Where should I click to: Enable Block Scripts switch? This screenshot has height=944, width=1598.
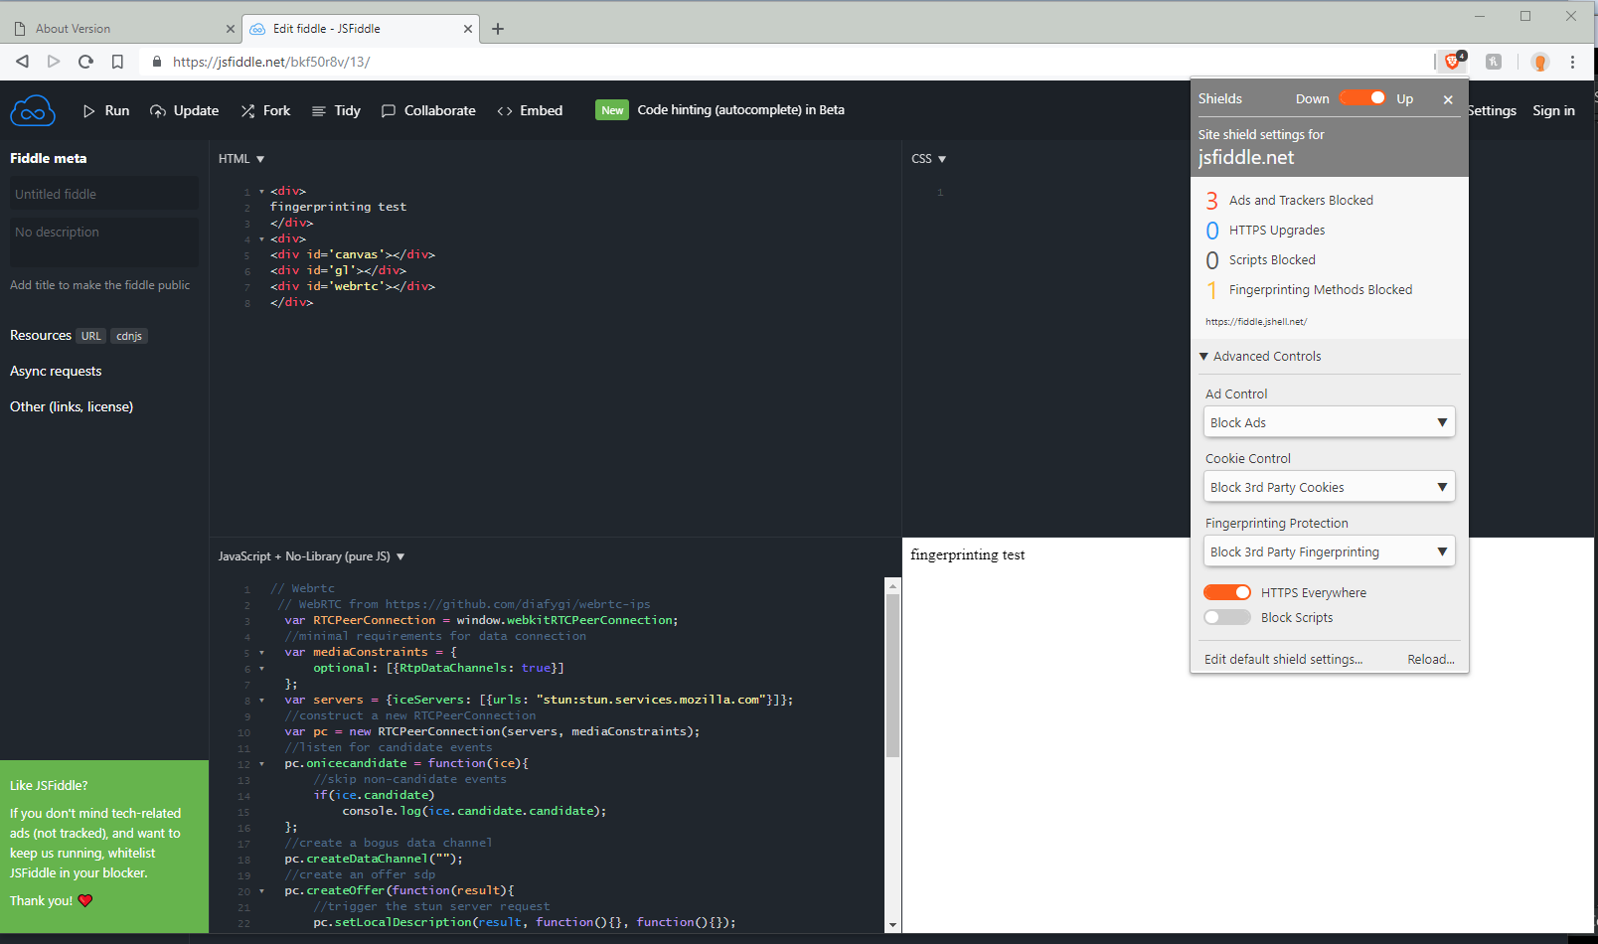click(x=1227, y=617)
